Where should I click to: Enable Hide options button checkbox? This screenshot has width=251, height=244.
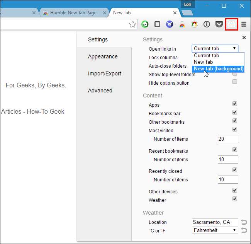pos(235,82)
